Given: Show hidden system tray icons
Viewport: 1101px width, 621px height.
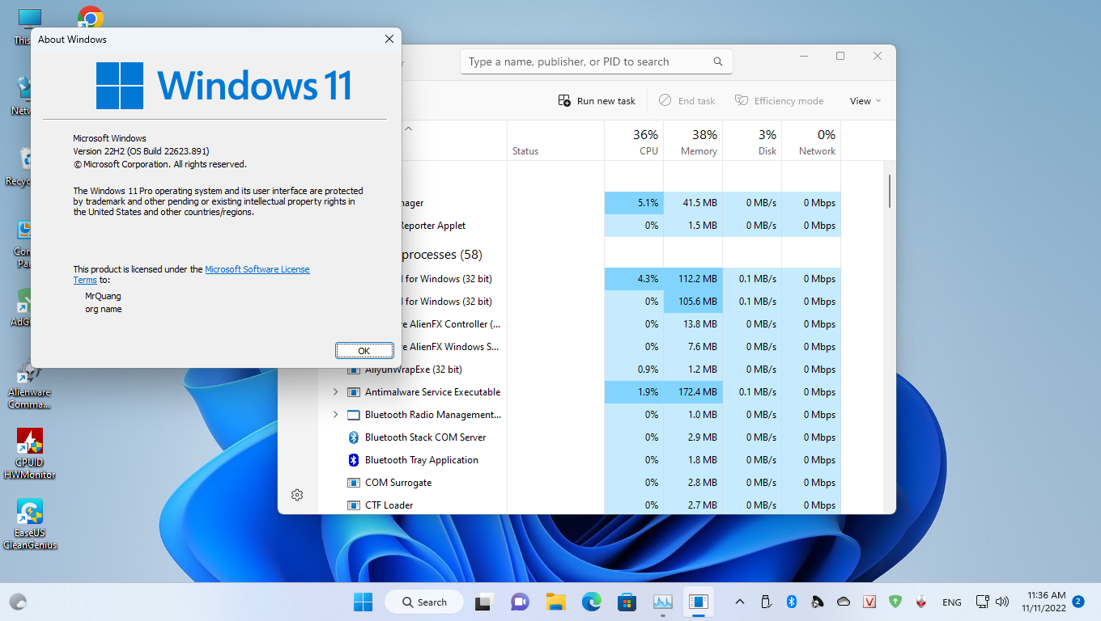Looking at the screenshot, I should pos(739,602).
